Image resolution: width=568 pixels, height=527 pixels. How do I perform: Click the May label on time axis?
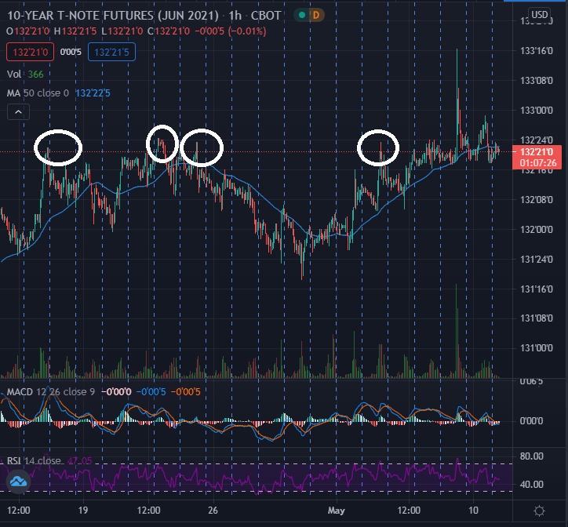(336, 511)
